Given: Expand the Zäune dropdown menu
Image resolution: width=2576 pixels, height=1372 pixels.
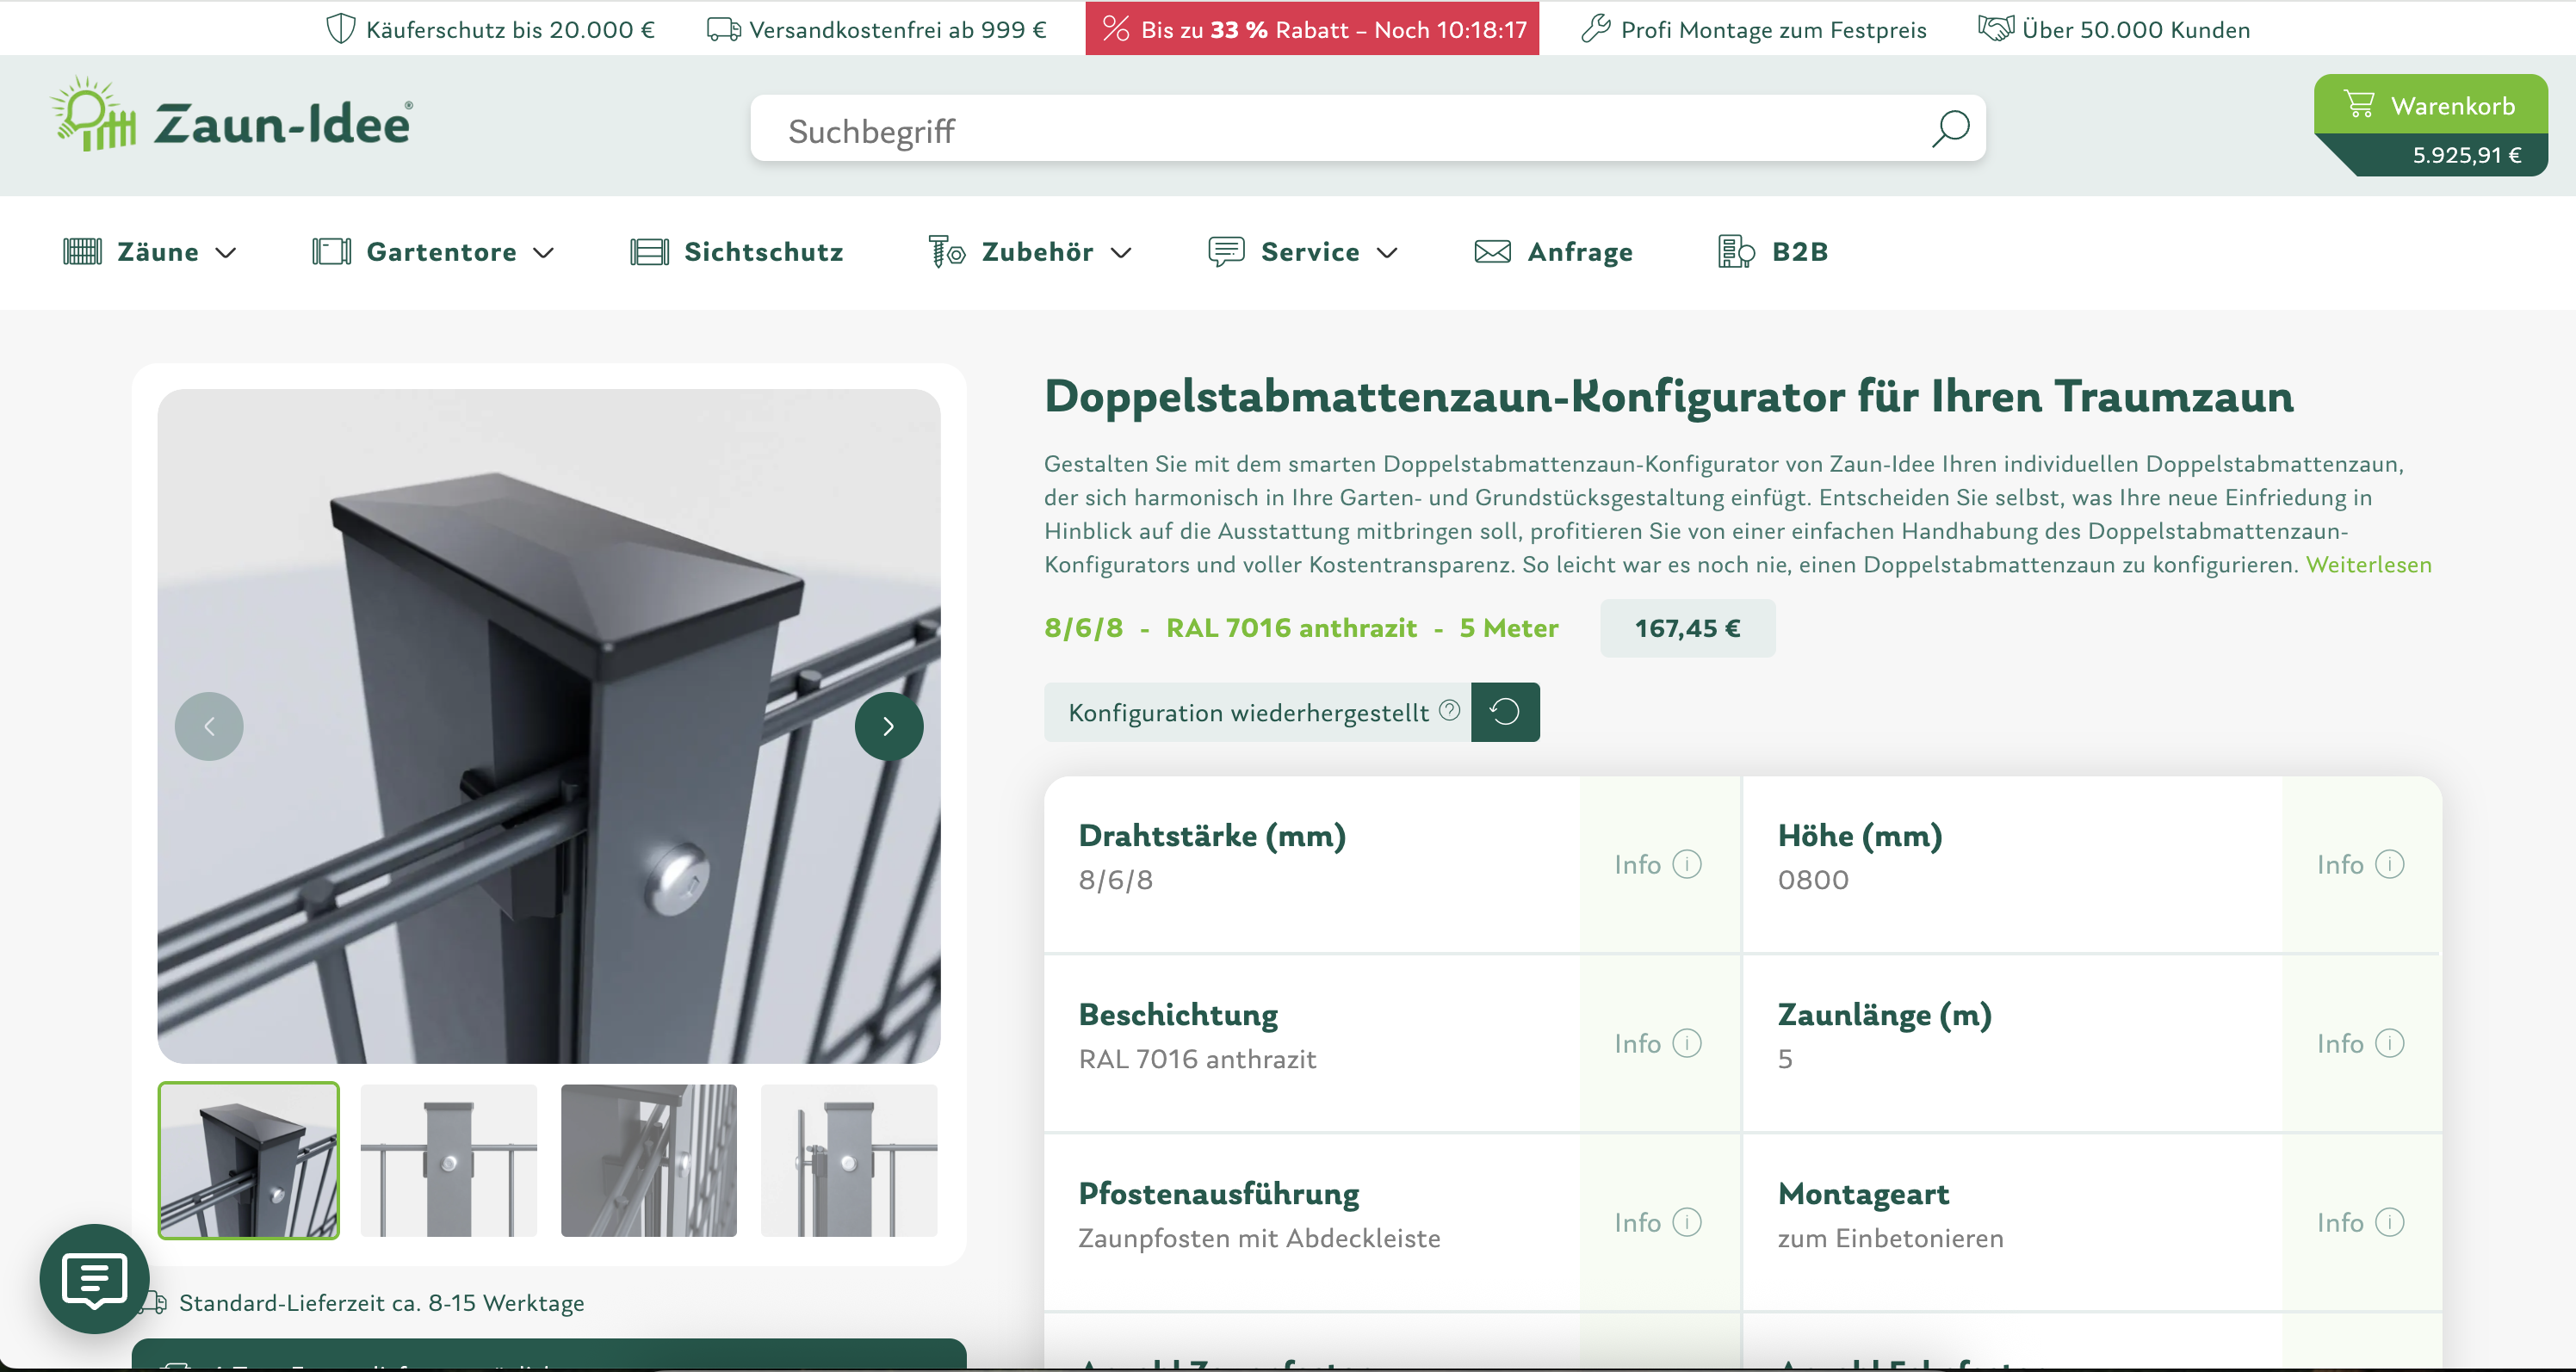Looking at the screenshot, I should (x=226, y=253).
